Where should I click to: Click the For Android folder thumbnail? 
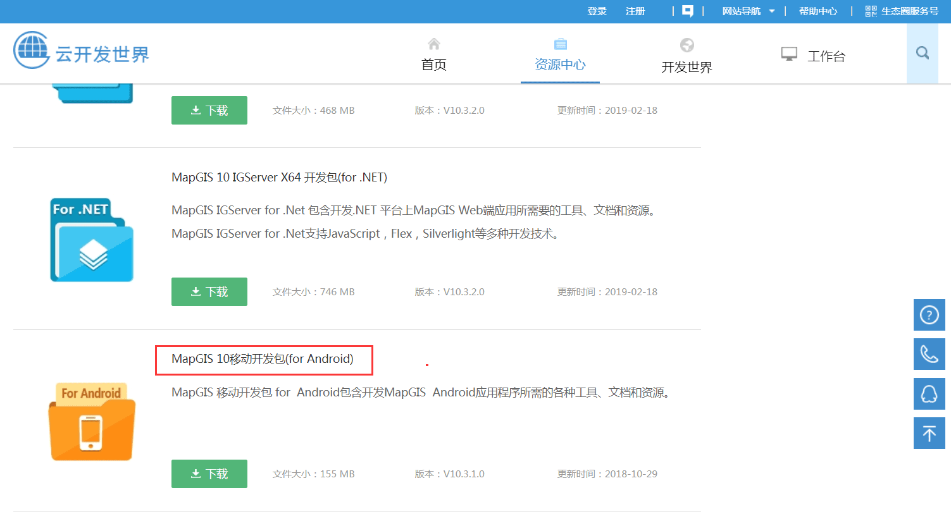92,422
